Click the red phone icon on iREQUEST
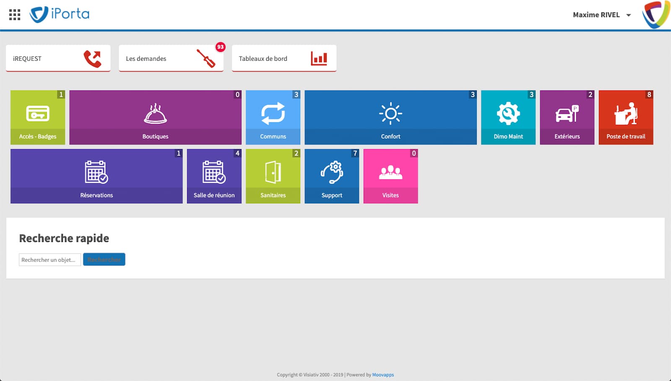The image size is (671, 381). click(x=92, y=59)
